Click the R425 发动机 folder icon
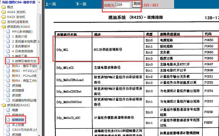 tap(4, 17)
